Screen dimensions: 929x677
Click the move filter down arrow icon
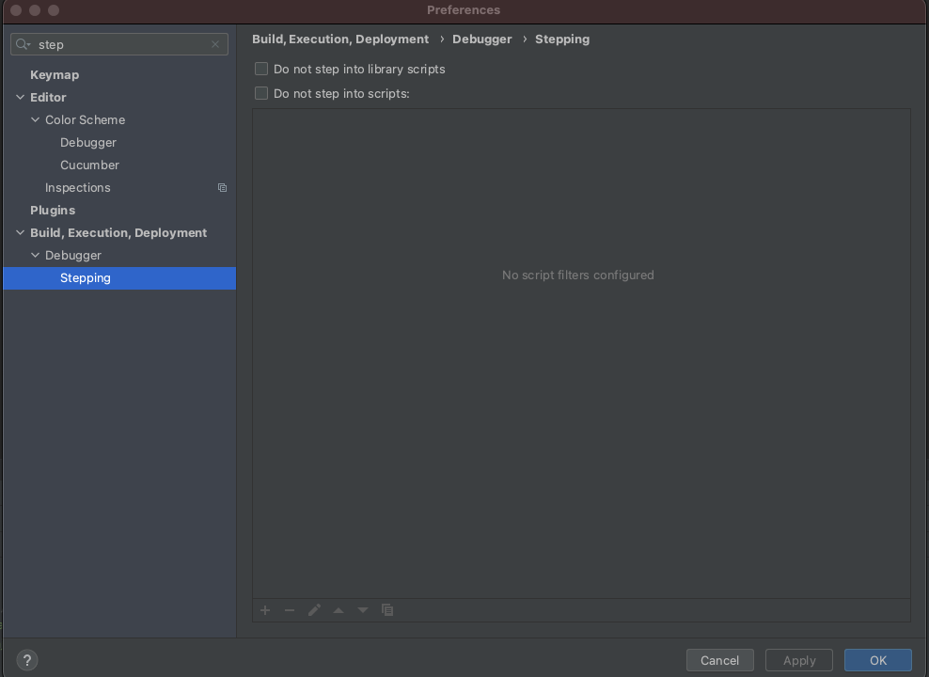363,610
